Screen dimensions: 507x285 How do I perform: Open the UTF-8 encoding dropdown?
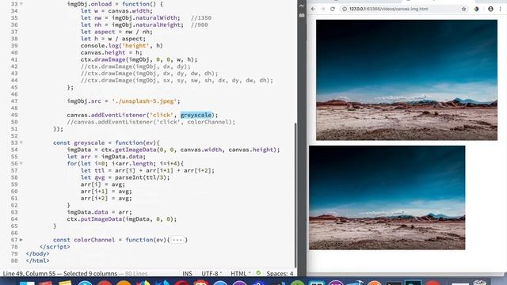[x=212, y=273]
